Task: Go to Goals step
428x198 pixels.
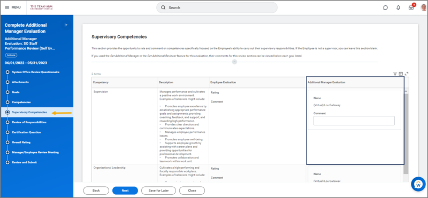Action: click(x=16, y=92)
